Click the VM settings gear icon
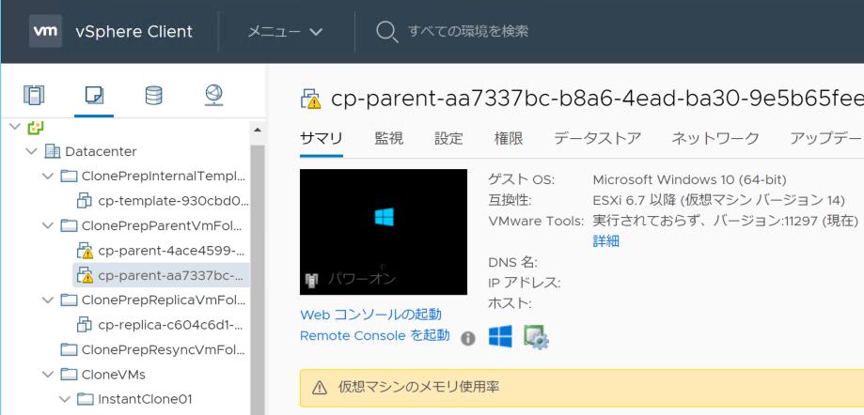The width and height of the screenshot is (864, 415). pyautogui.click(x=536, y=337)
